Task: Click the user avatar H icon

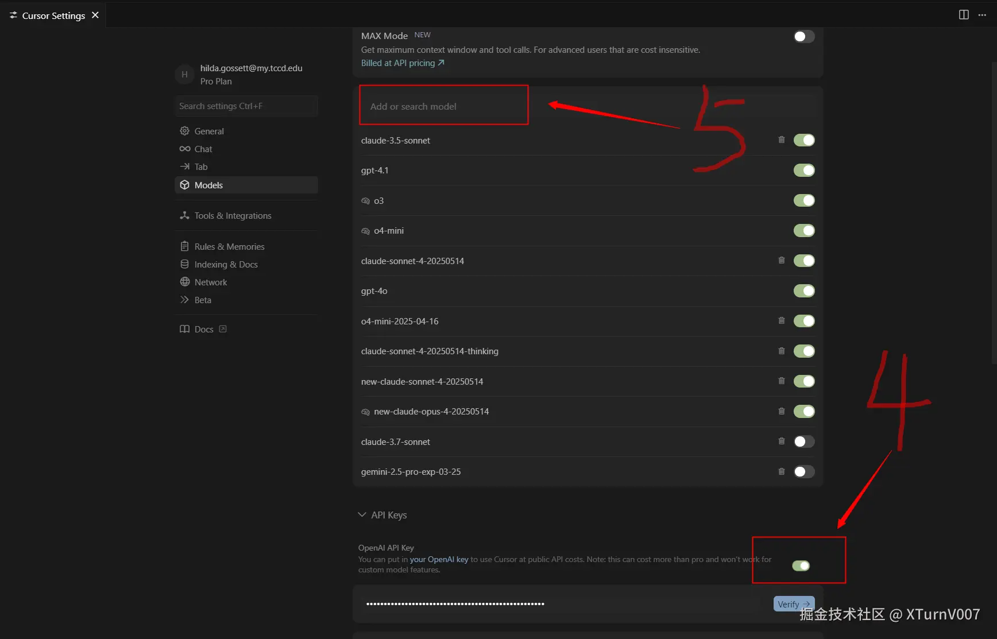Action: (184, 75)
